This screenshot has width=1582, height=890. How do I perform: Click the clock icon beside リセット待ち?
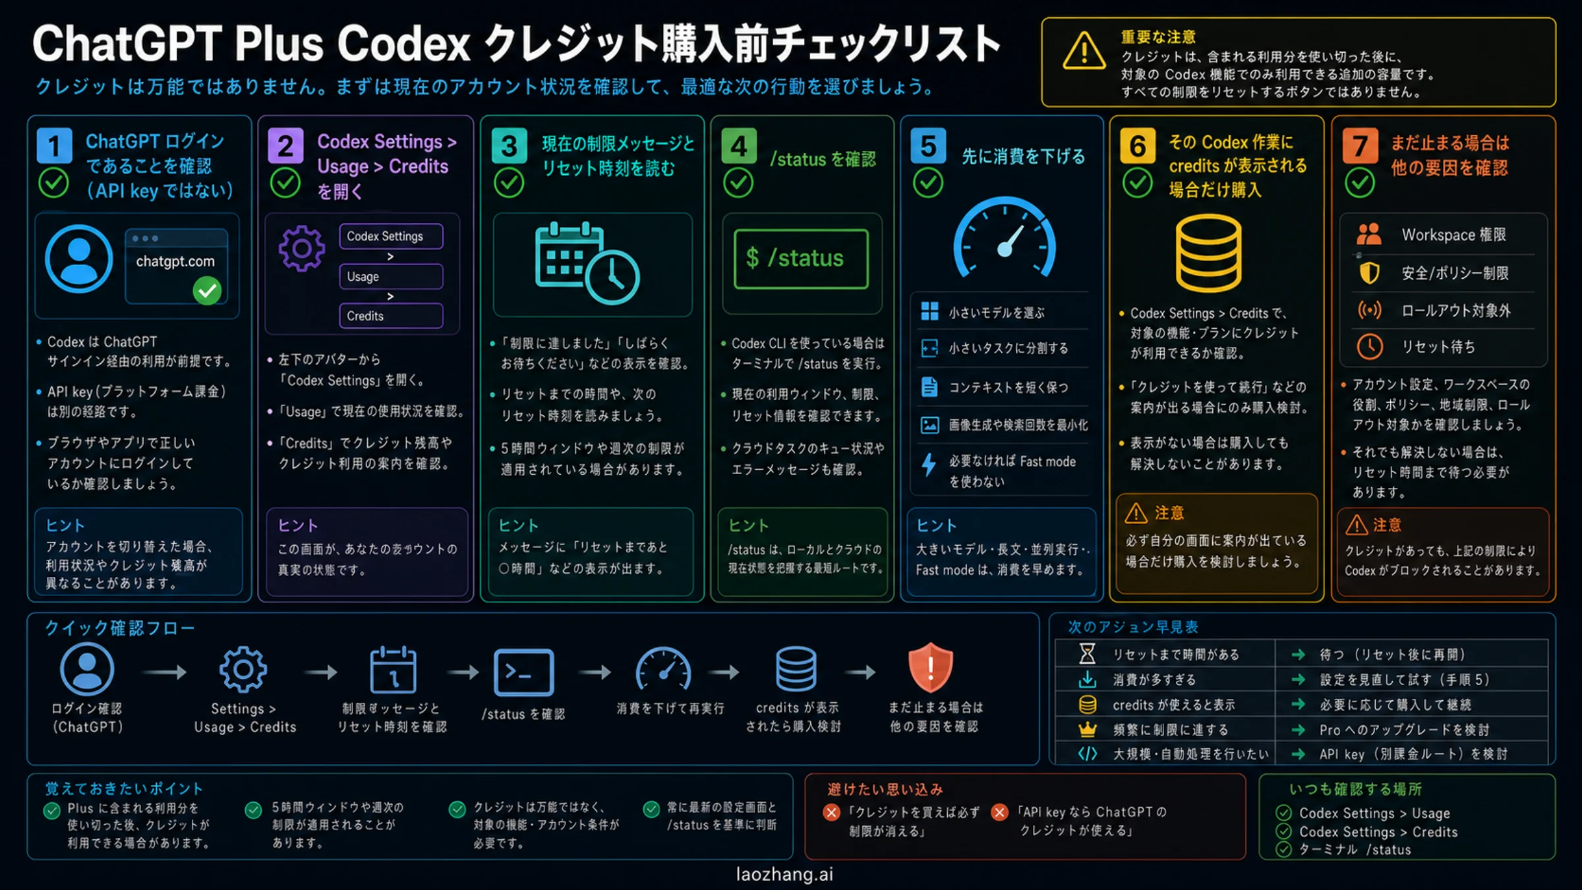point(1370,347)
